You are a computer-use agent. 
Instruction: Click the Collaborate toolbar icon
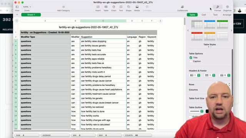[183, 7]
